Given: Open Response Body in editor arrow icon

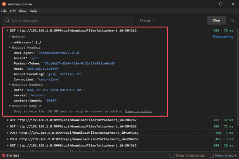Looking at the screenshot, I should pos(40,106).
